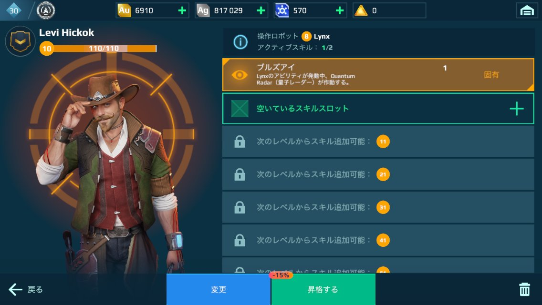
Task: Add skill via plus in empty slot
Action: pos(516,109)
